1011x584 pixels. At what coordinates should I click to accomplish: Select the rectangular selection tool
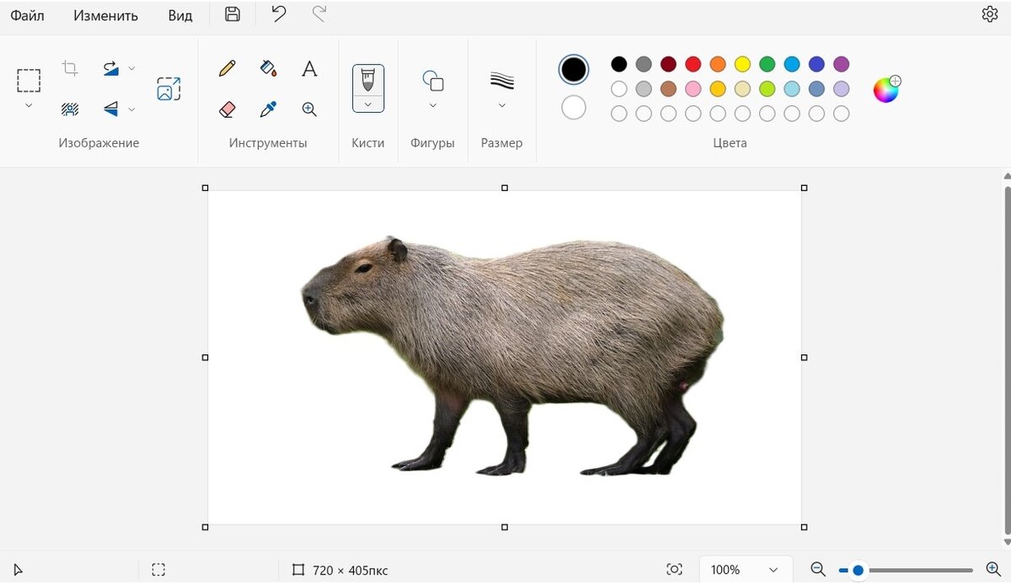click(x=29, y=81)
